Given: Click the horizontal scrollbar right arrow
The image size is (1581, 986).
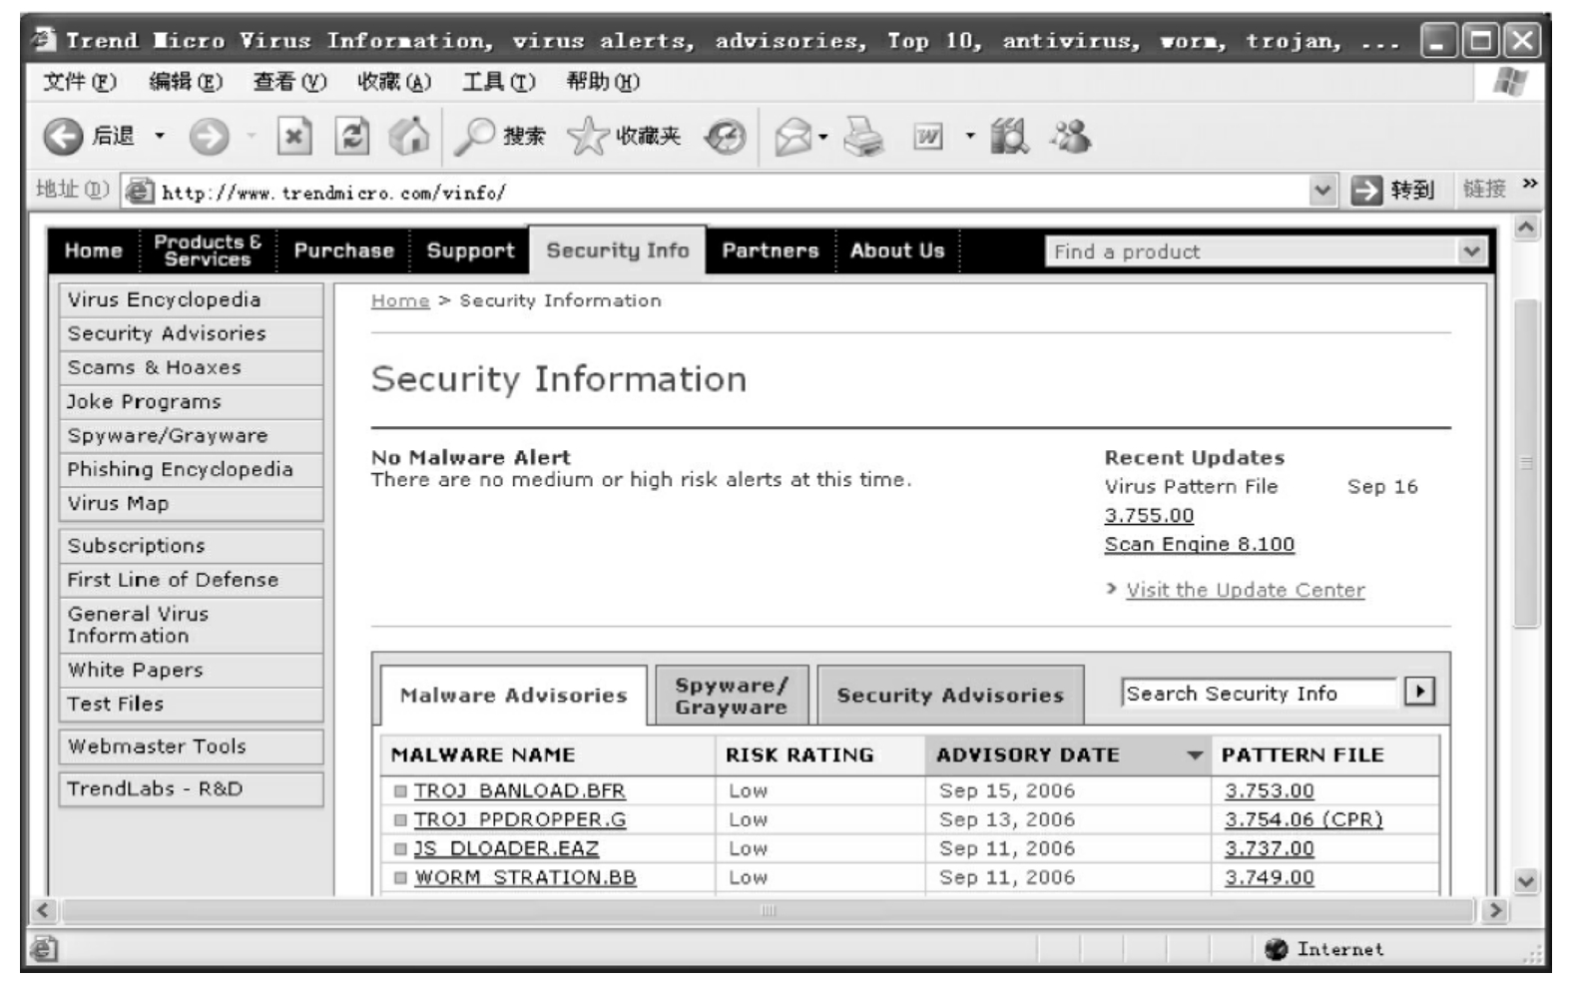Looking at the screenshot, I should point(1494,910).
